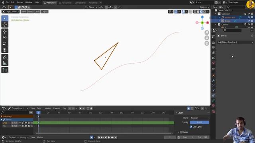Image resolution: width=255 pixels, height=143 pixels.
Task: Toggle auto keying record button
Action: (92, 137)
